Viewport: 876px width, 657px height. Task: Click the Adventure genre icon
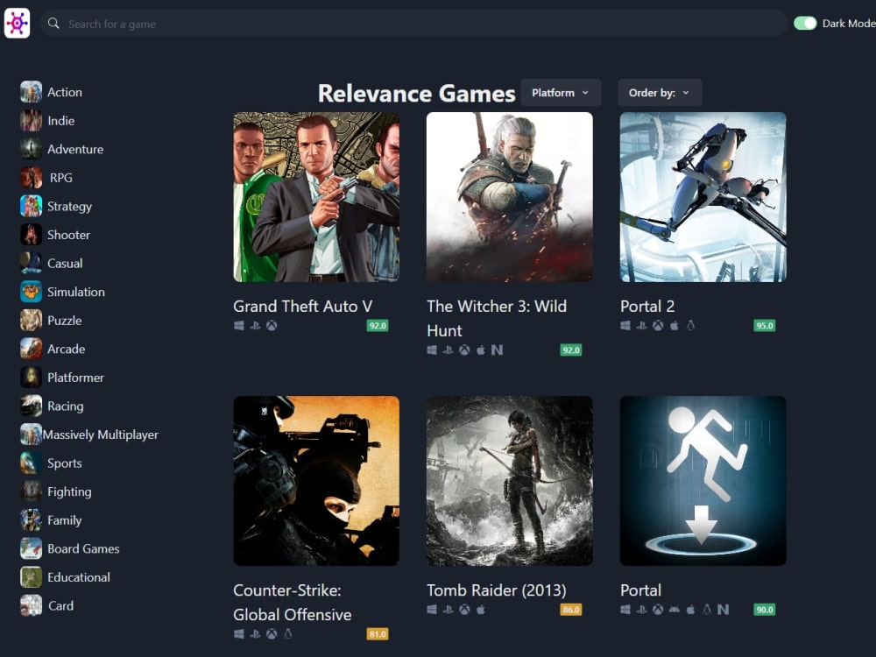(x=31, y=149)
